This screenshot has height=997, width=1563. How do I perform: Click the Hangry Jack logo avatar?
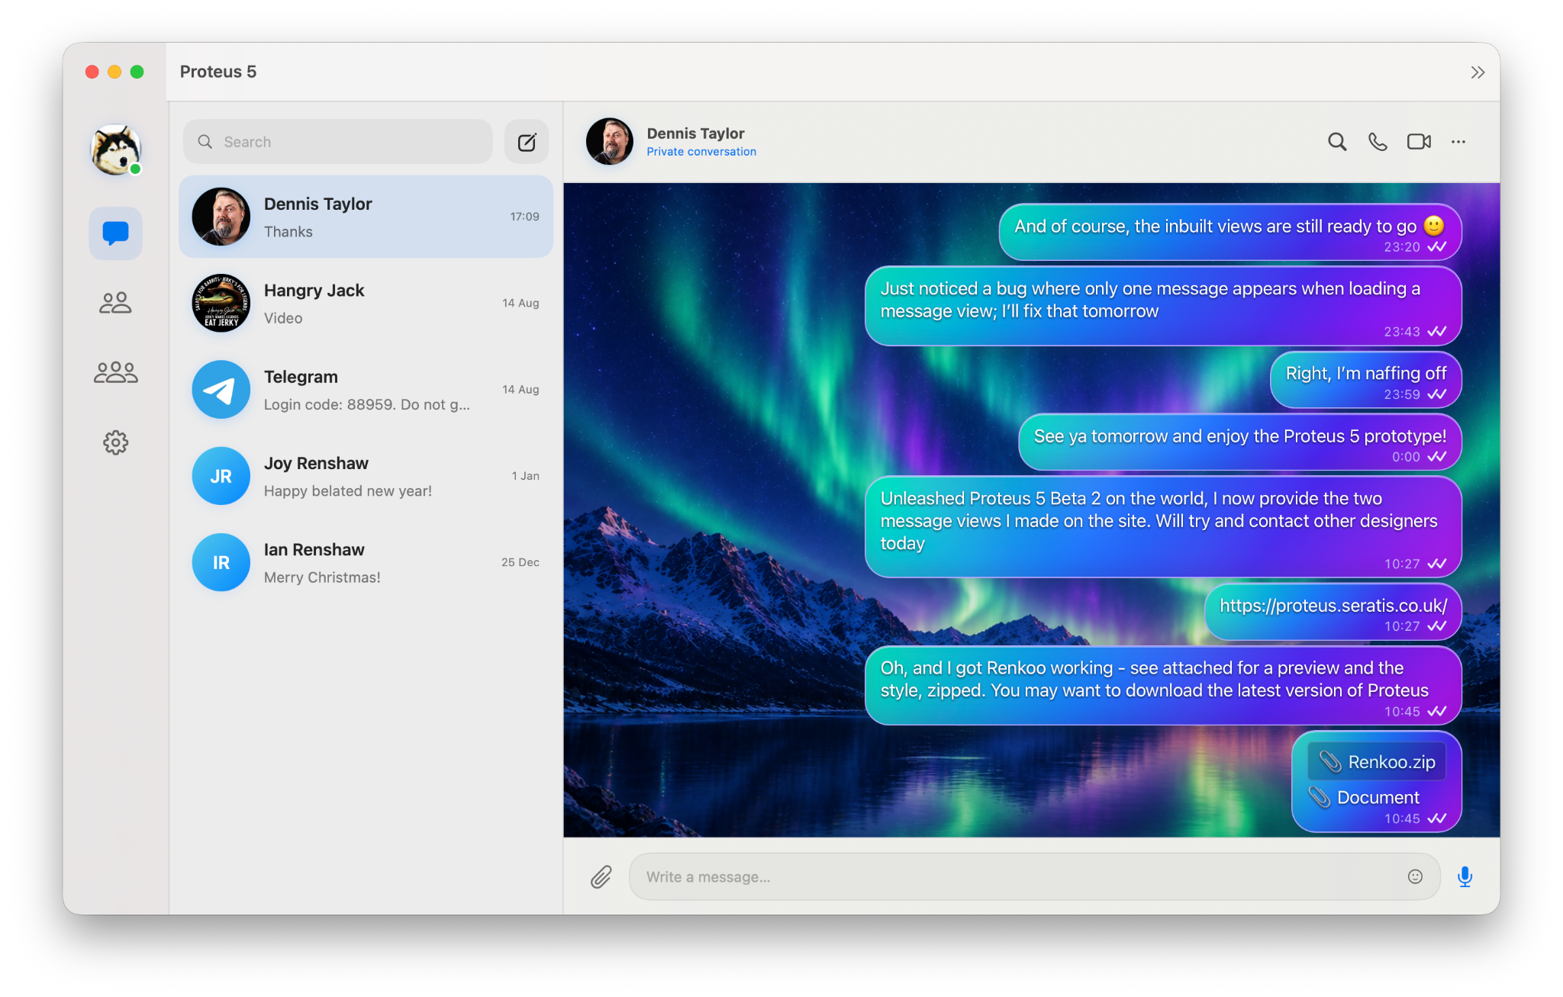point(221,304)
